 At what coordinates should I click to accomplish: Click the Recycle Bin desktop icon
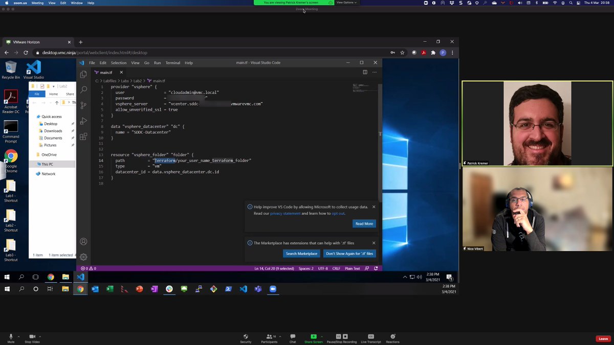pyautogui.click(x=11, y=71)
